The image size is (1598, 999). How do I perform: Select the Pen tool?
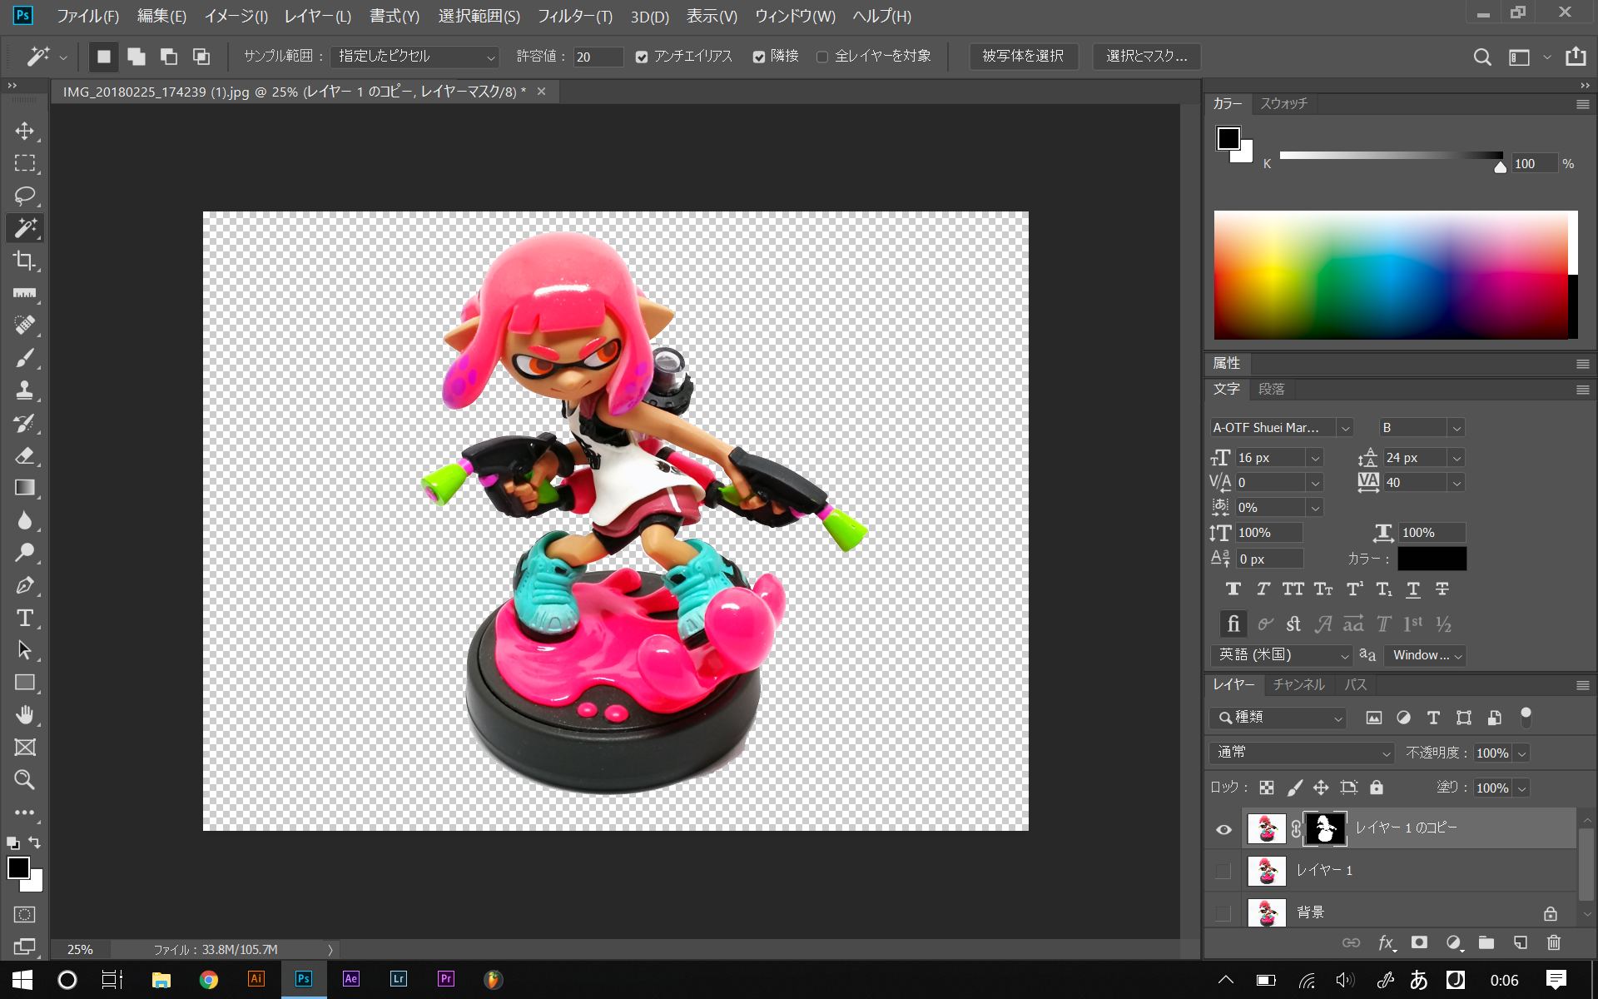pyautogui.click(x=24, y=585)
